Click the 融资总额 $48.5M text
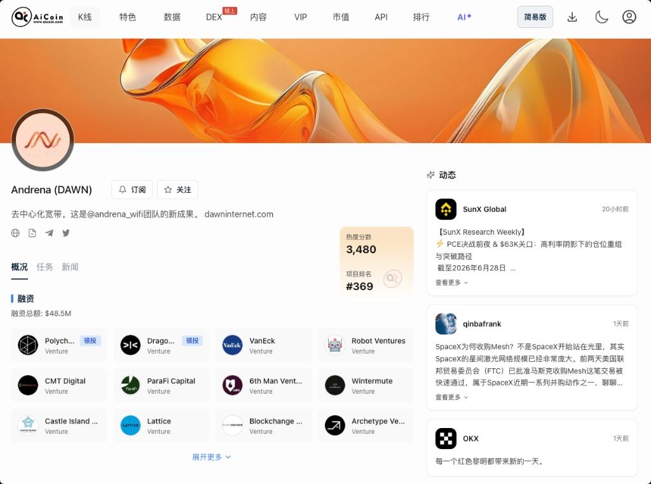Screen dimensions: 651x484 (x=41, y=314)
